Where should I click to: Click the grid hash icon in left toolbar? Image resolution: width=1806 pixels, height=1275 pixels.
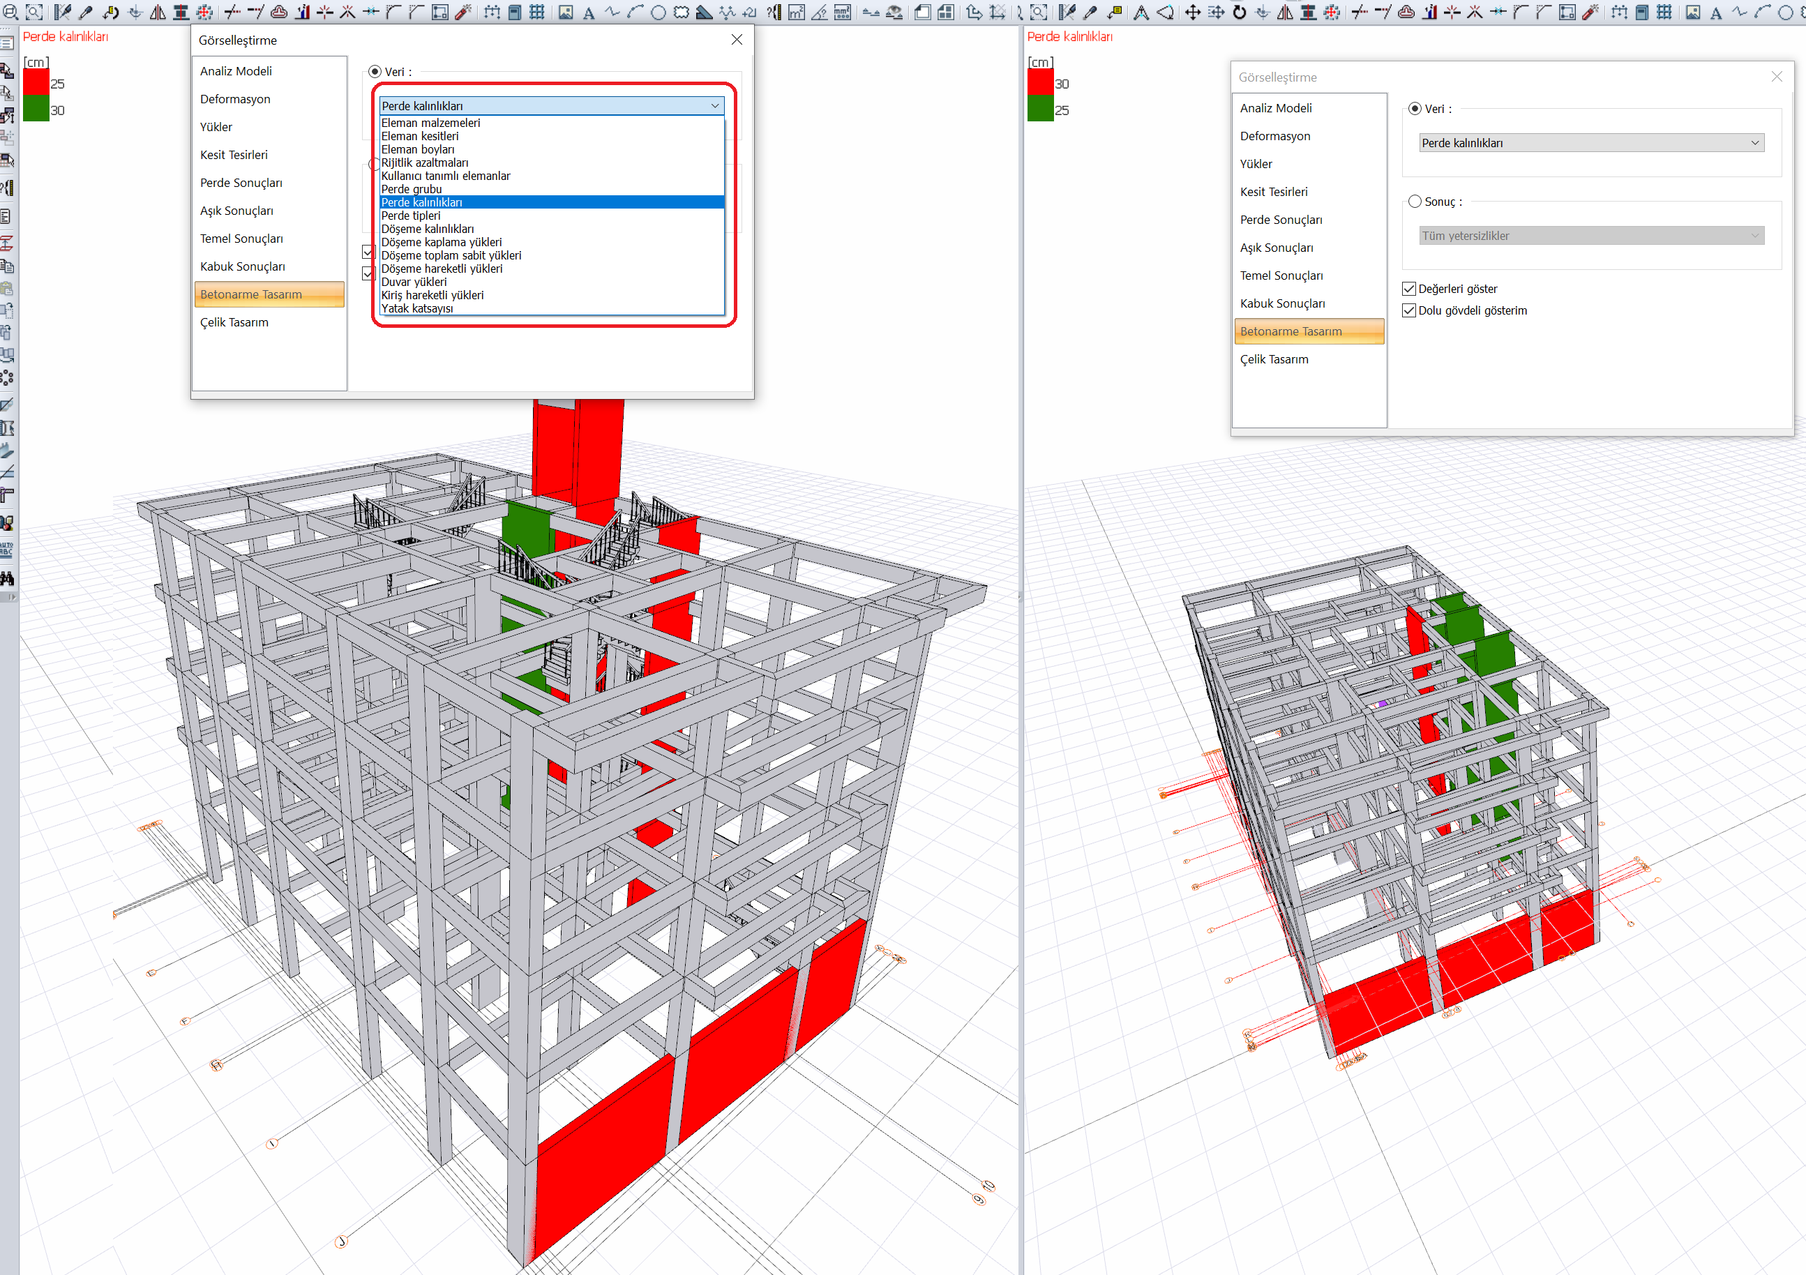point(536,12)
